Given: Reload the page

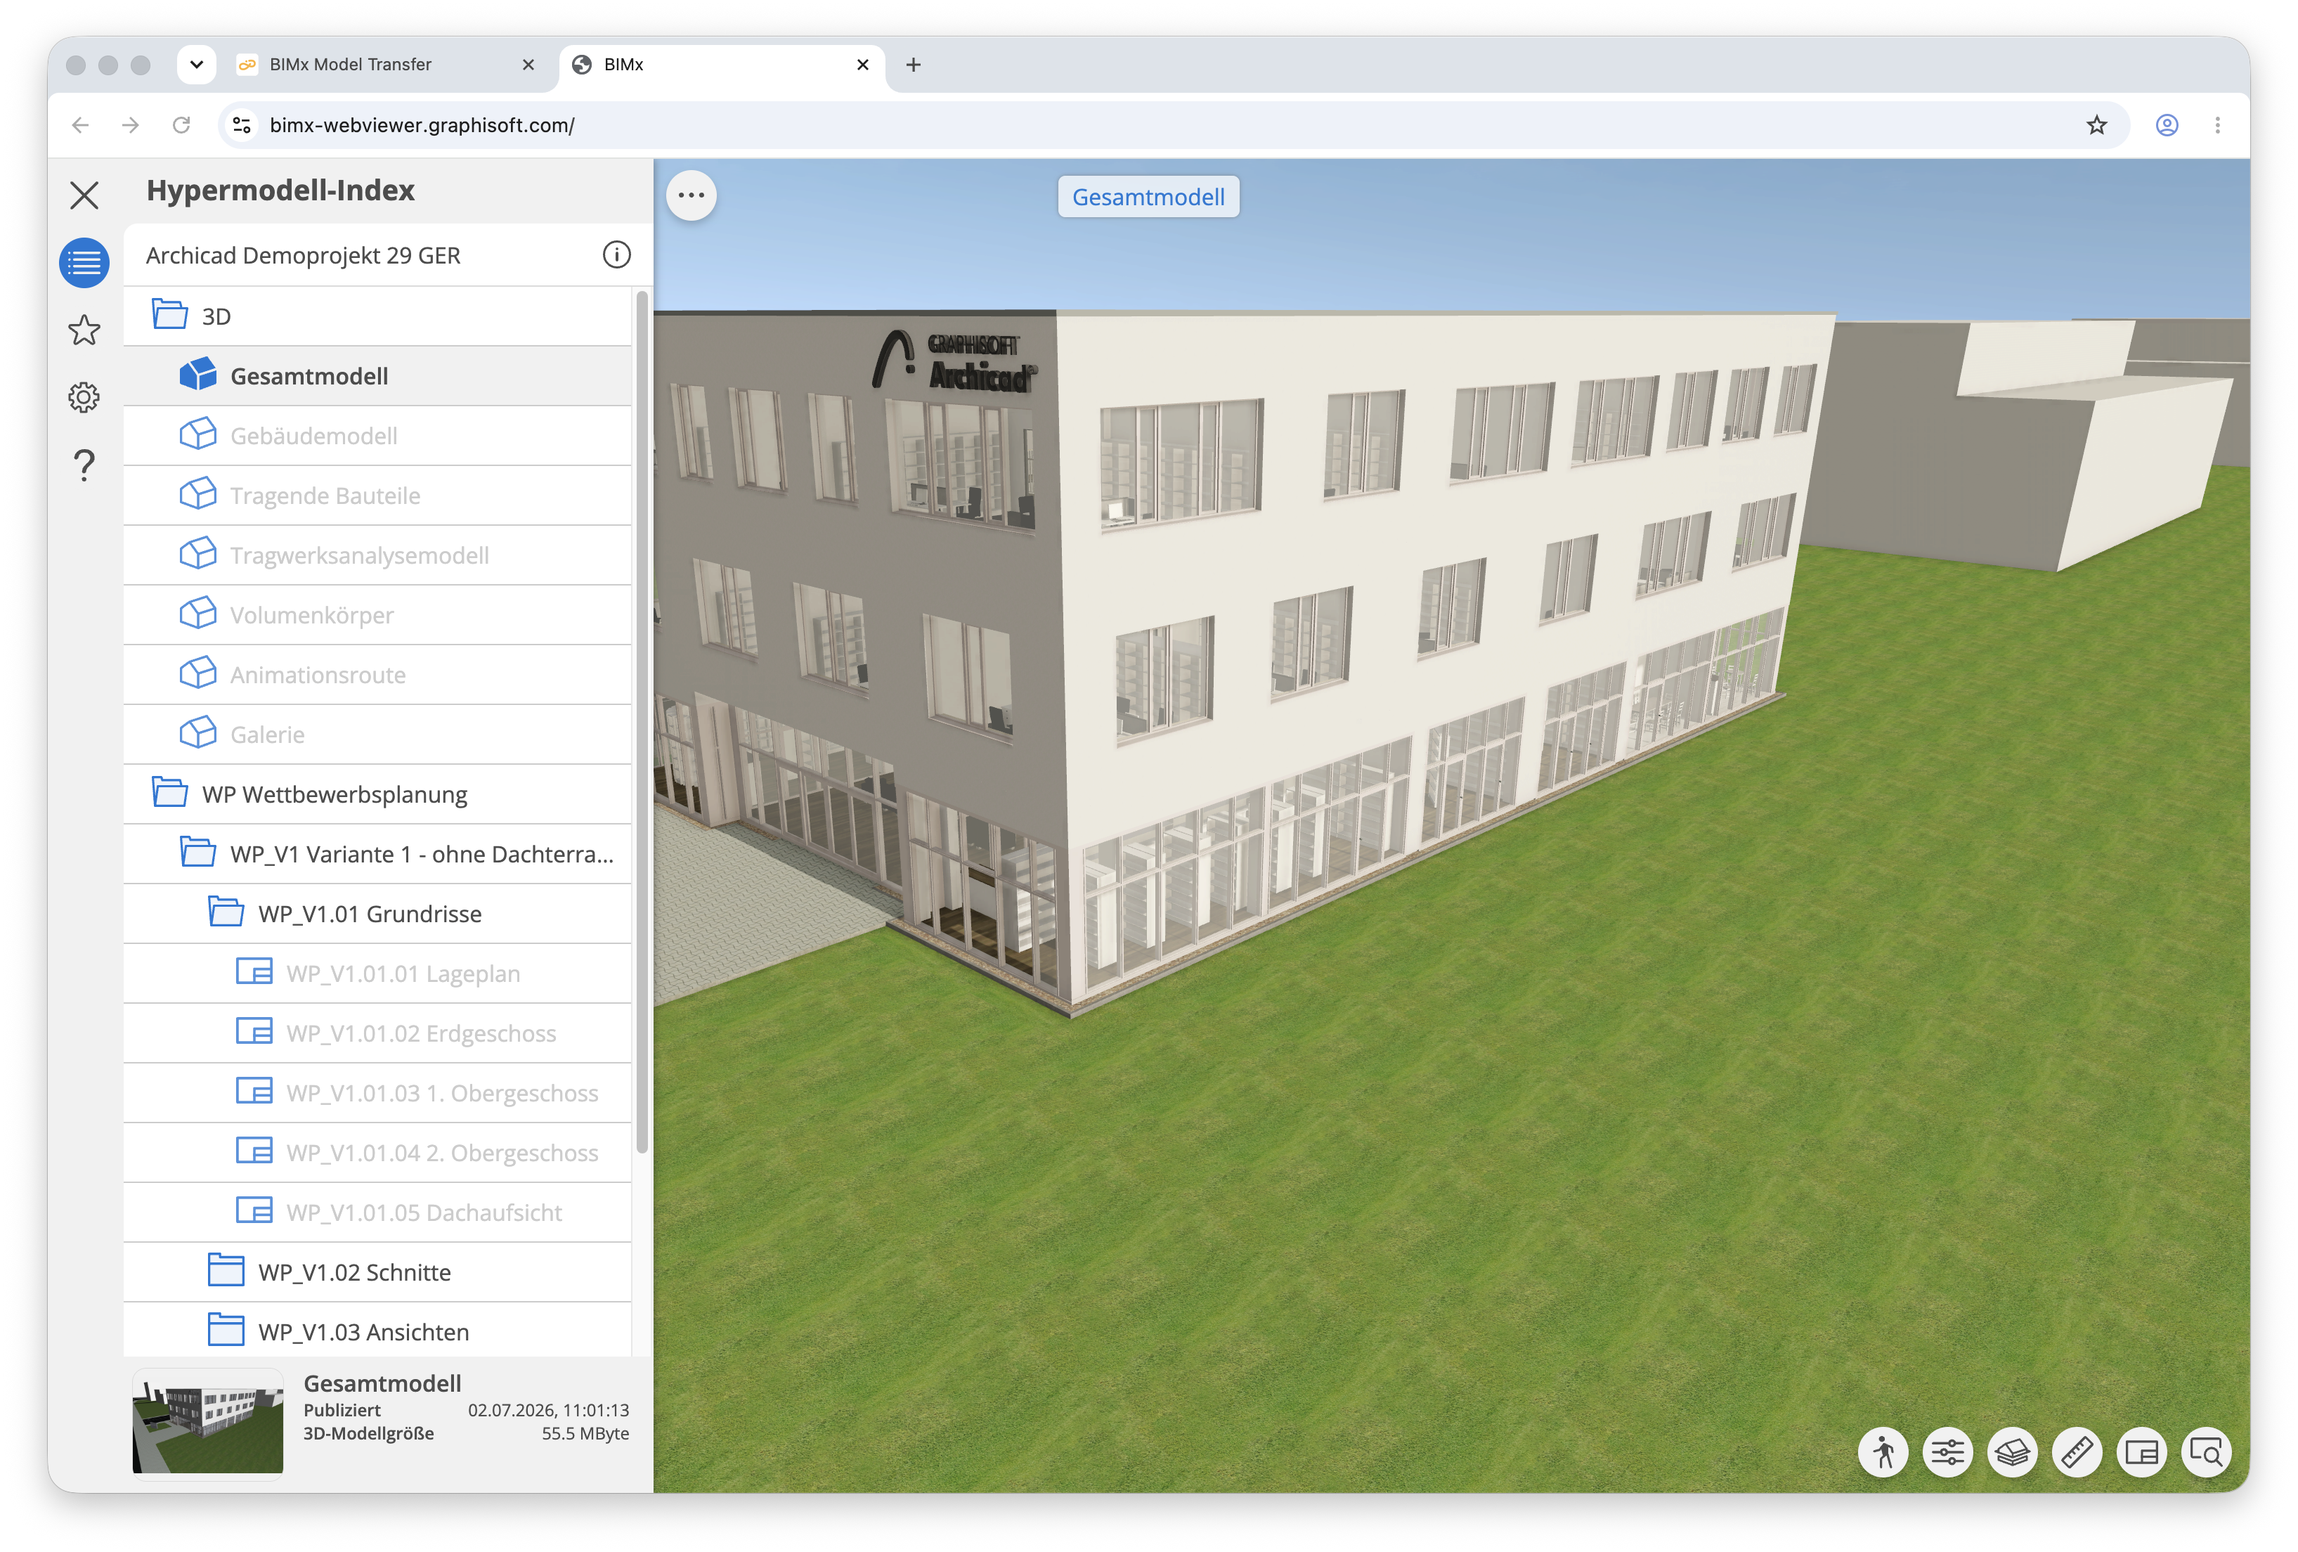Looking at the screenshot, I should pos(181,124).
